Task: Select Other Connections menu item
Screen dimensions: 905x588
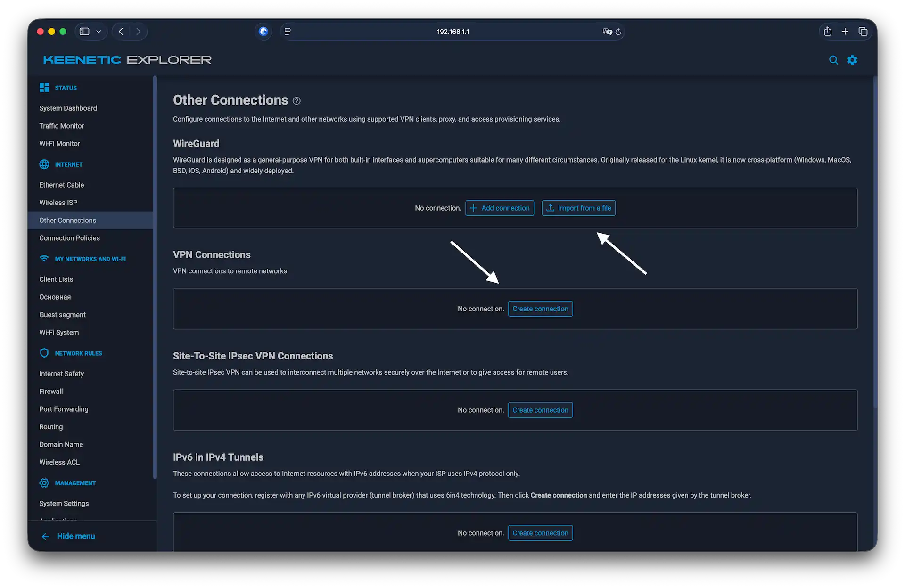Action: (90, 220)
